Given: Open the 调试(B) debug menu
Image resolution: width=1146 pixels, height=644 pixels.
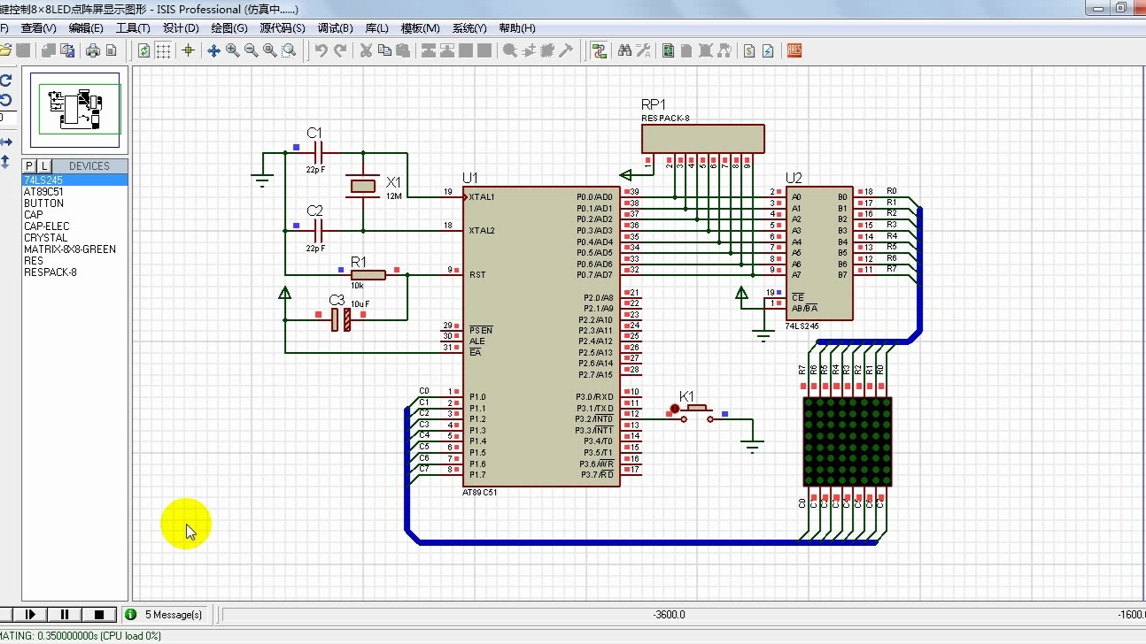Looking at the screenshot, I should (335, 28).
